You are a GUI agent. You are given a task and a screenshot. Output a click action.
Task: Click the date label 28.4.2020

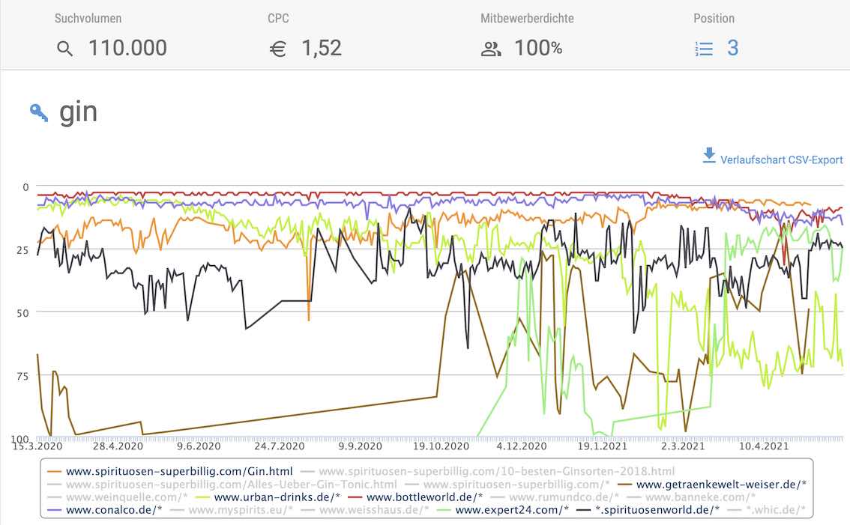point(118,446)
